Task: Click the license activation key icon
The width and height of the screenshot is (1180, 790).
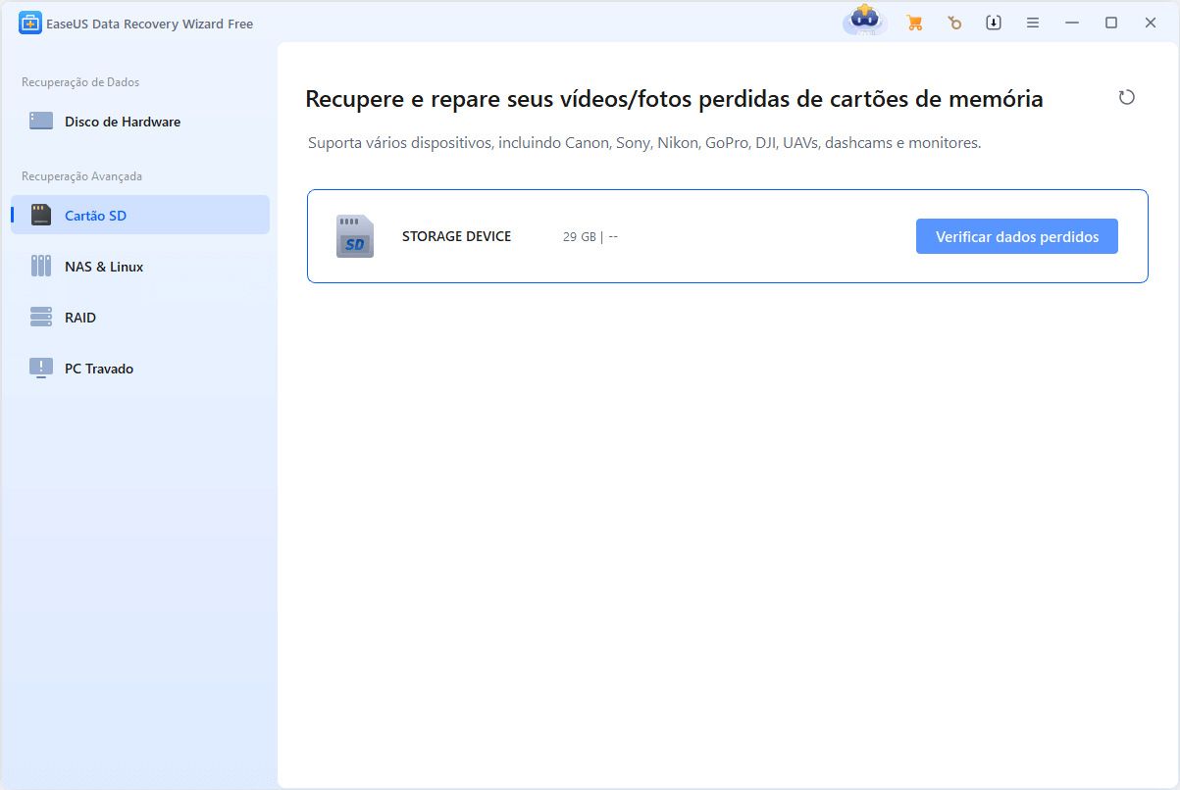Action: [954, 22]
